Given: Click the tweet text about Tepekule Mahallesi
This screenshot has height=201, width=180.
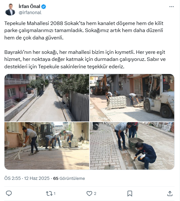Looking at the screenshot, I should (84, 30).
